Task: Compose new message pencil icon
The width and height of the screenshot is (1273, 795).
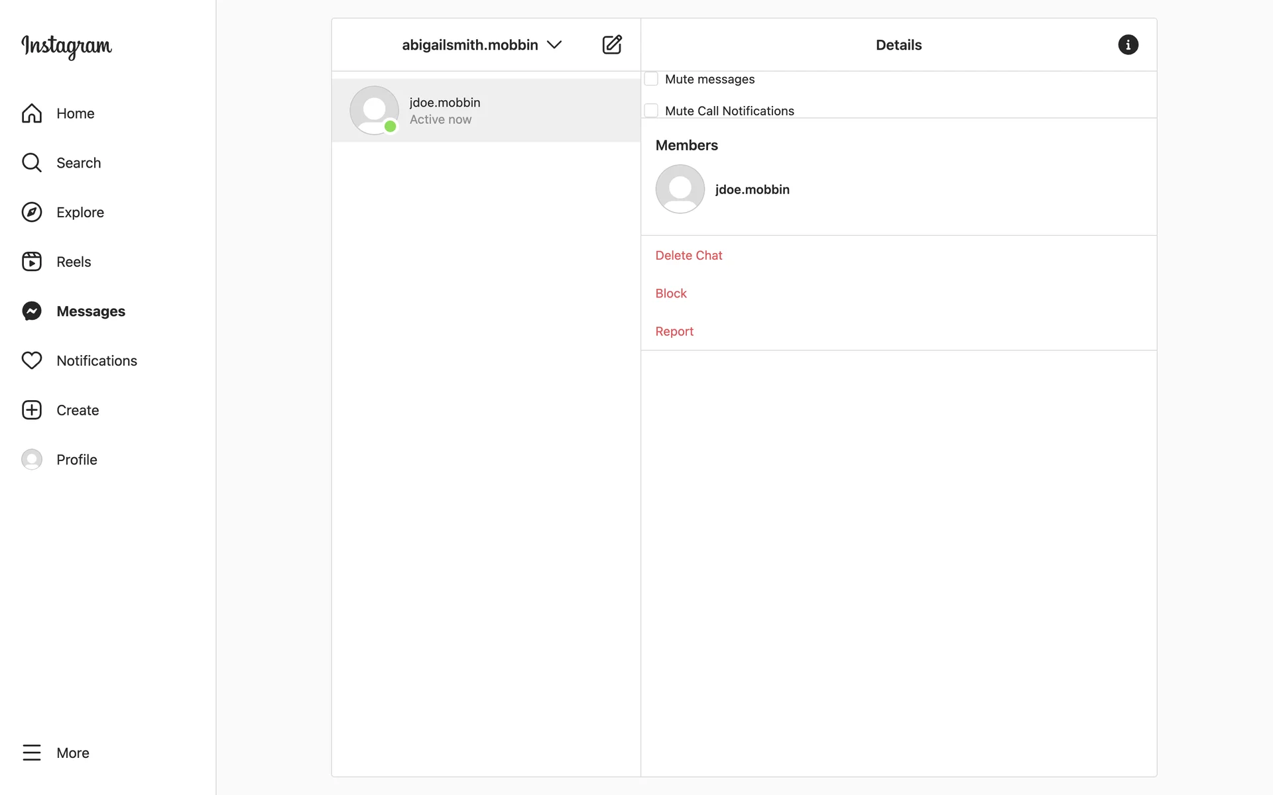Action: click(611, 44)
